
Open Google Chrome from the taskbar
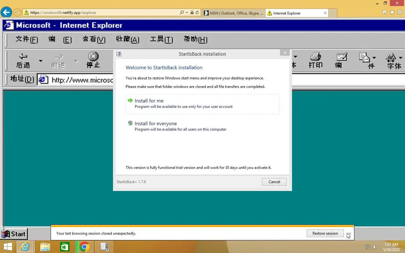pyautogui.click(x=84, y=247)
